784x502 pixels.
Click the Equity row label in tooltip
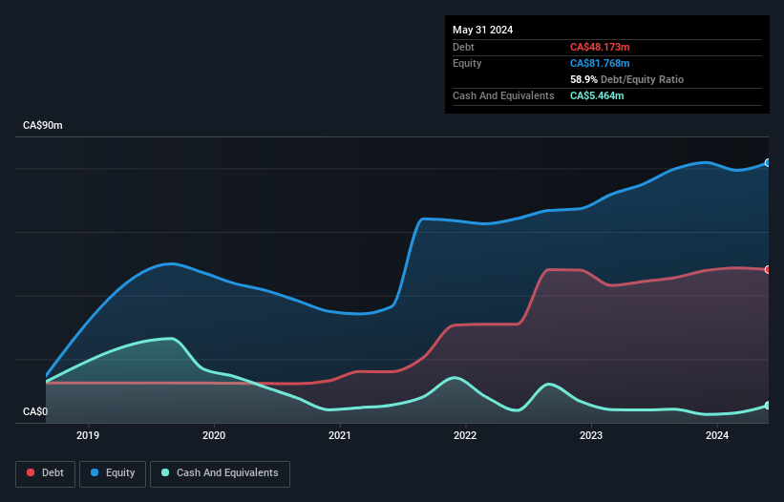click(467, 63)
